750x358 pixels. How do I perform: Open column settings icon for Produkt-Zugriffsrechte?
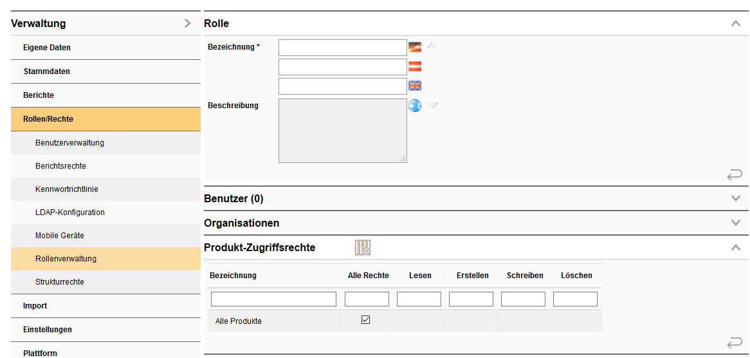click(x=363, y=247)
